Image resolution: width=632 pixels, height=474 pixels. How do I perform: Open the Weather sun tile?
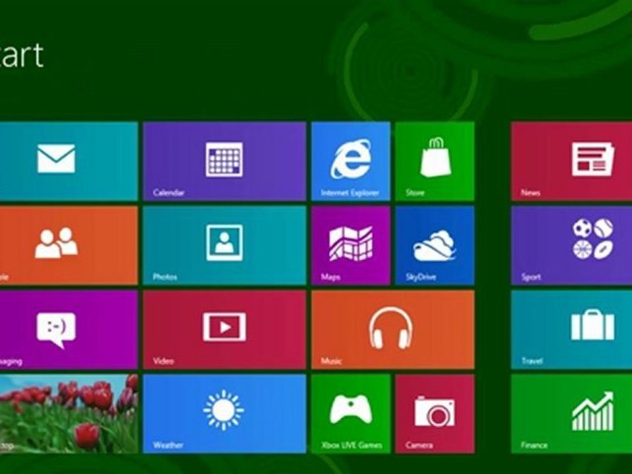click(x=224, y=414)
